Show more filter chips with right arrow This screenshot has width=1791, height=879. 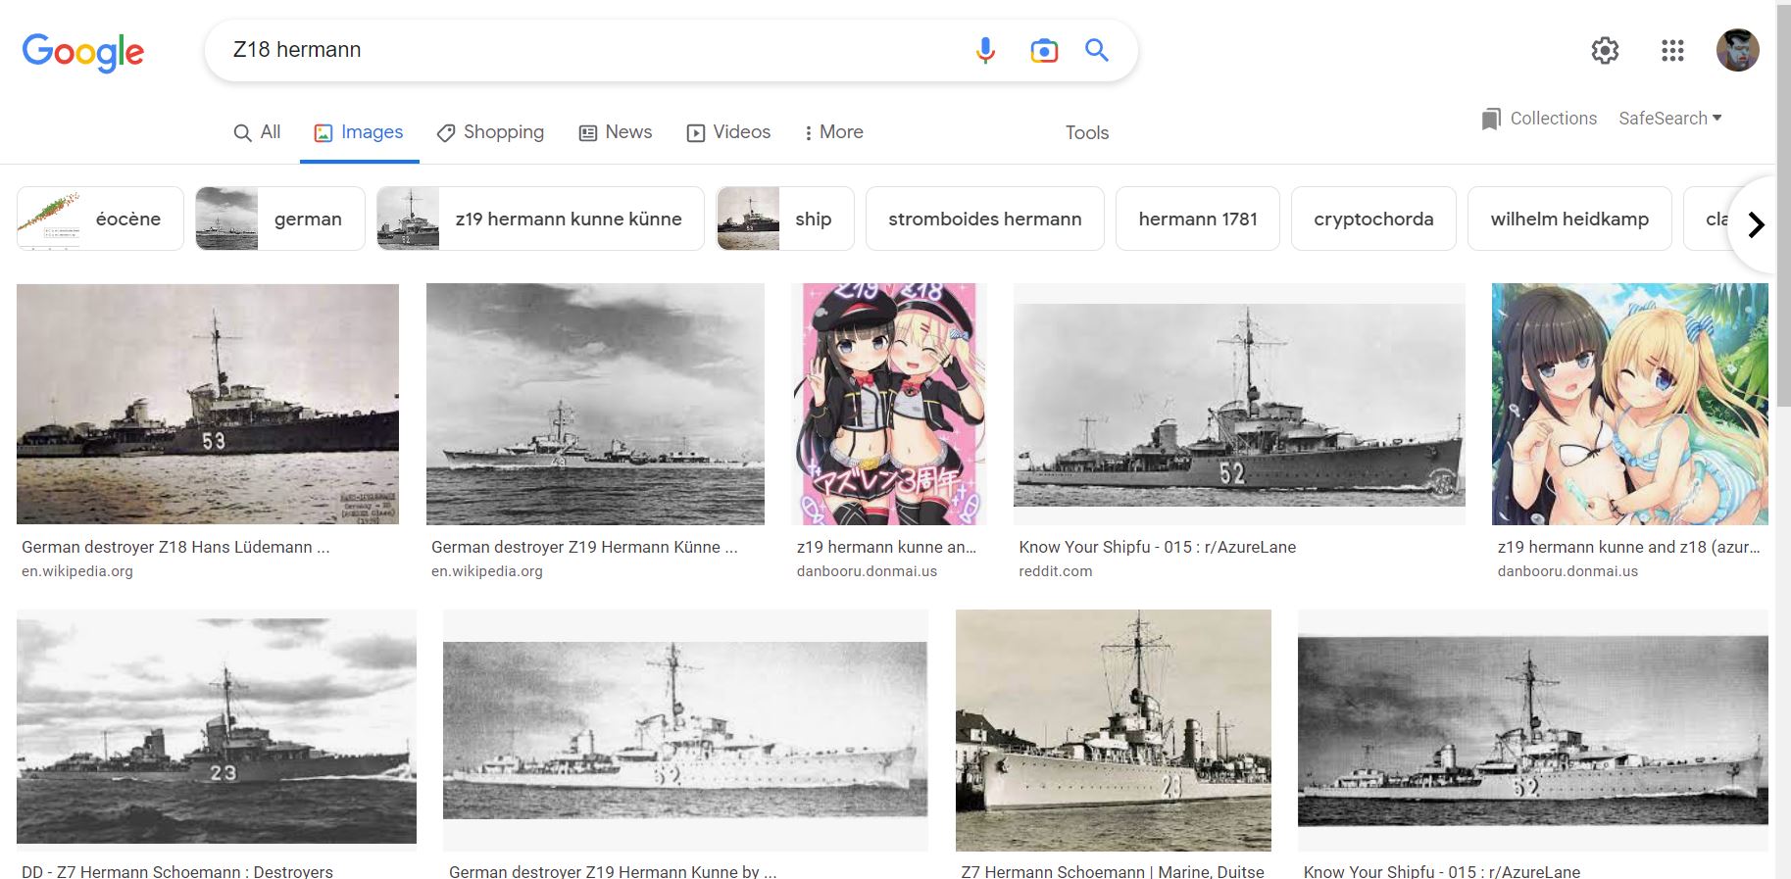(x=1755, y=224)
